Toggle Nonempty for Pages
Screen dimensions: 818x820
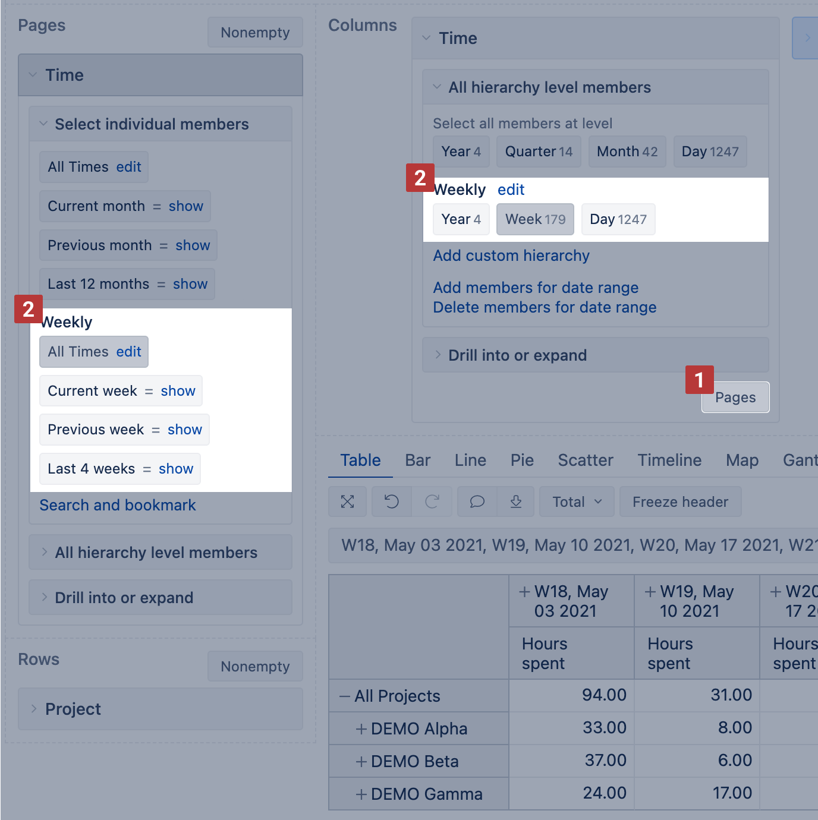pos(255,33)
